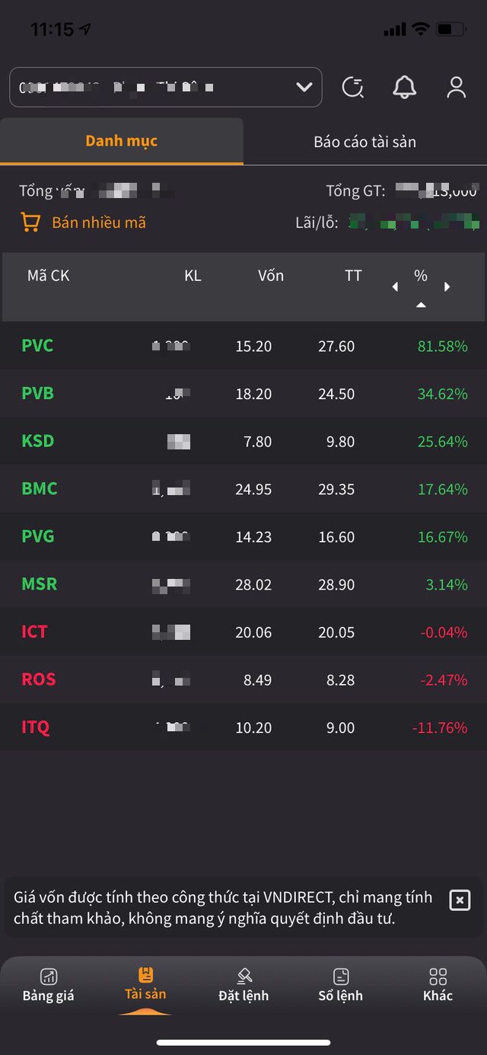Open the user profile icon
Viewport: 487px width, 1055px height.
click(456, 88)
